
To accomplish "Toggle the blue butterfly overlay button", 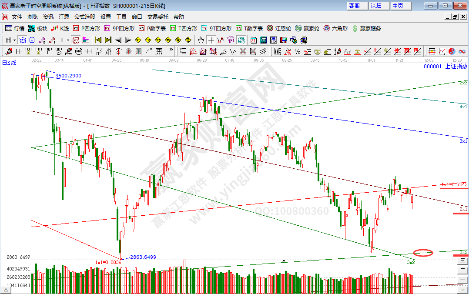I will [22, 40].
